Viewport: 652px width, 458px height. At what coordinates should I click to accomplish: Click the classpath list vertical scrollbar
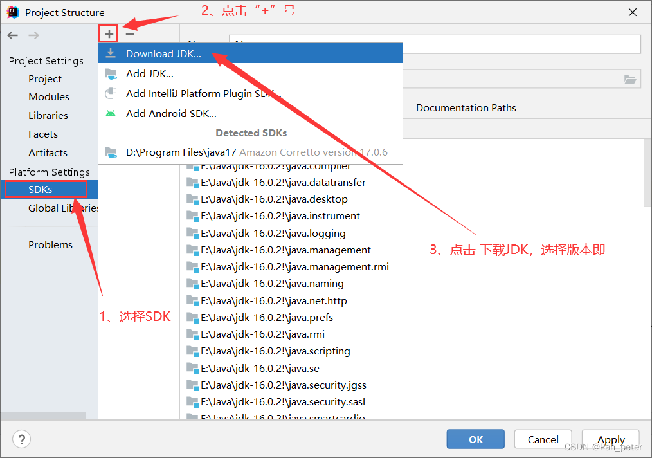(647, 172)
